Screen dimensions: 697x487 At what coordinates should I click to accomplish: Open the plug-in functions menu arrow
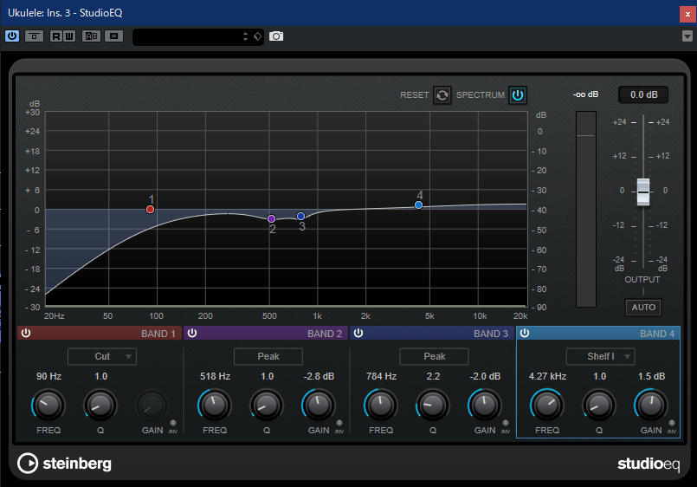pos(687,36)
